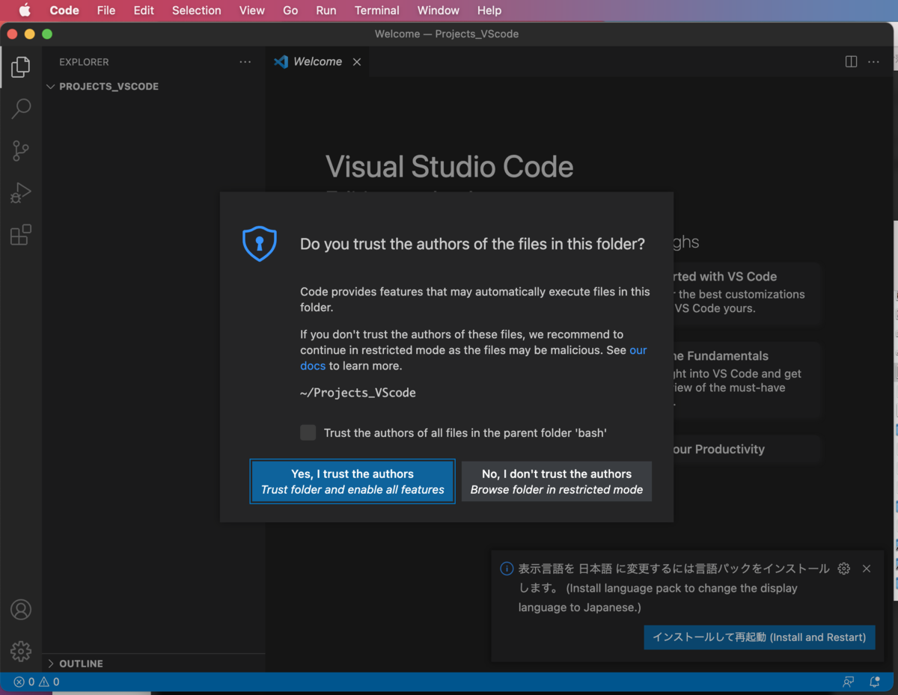Show notifications via the status bar bell
898x695 pixels.
874,682
